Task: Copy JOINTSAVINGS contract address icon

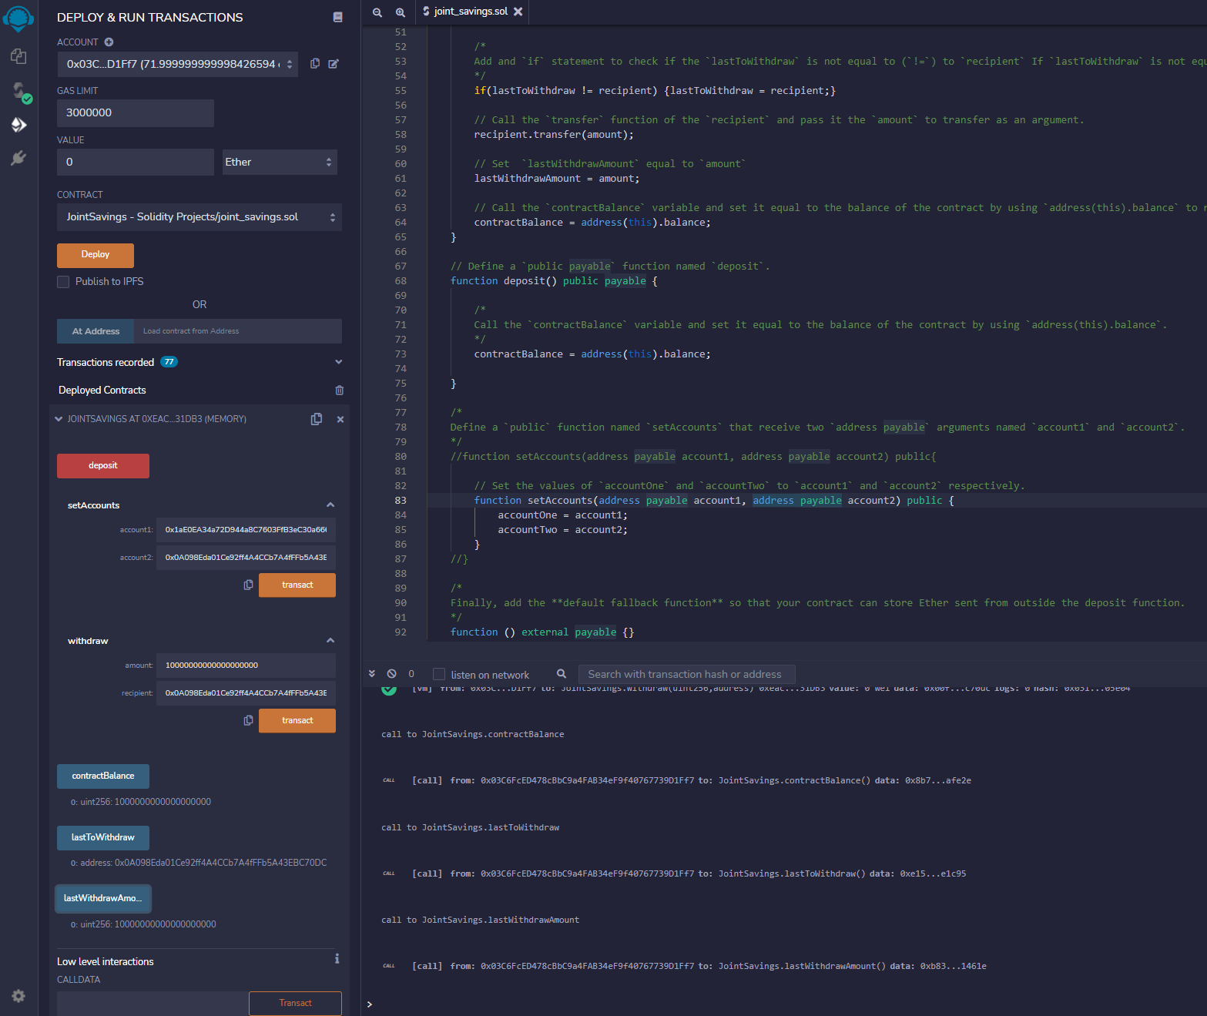Action: pyautogui.click(x=317, y=419)
